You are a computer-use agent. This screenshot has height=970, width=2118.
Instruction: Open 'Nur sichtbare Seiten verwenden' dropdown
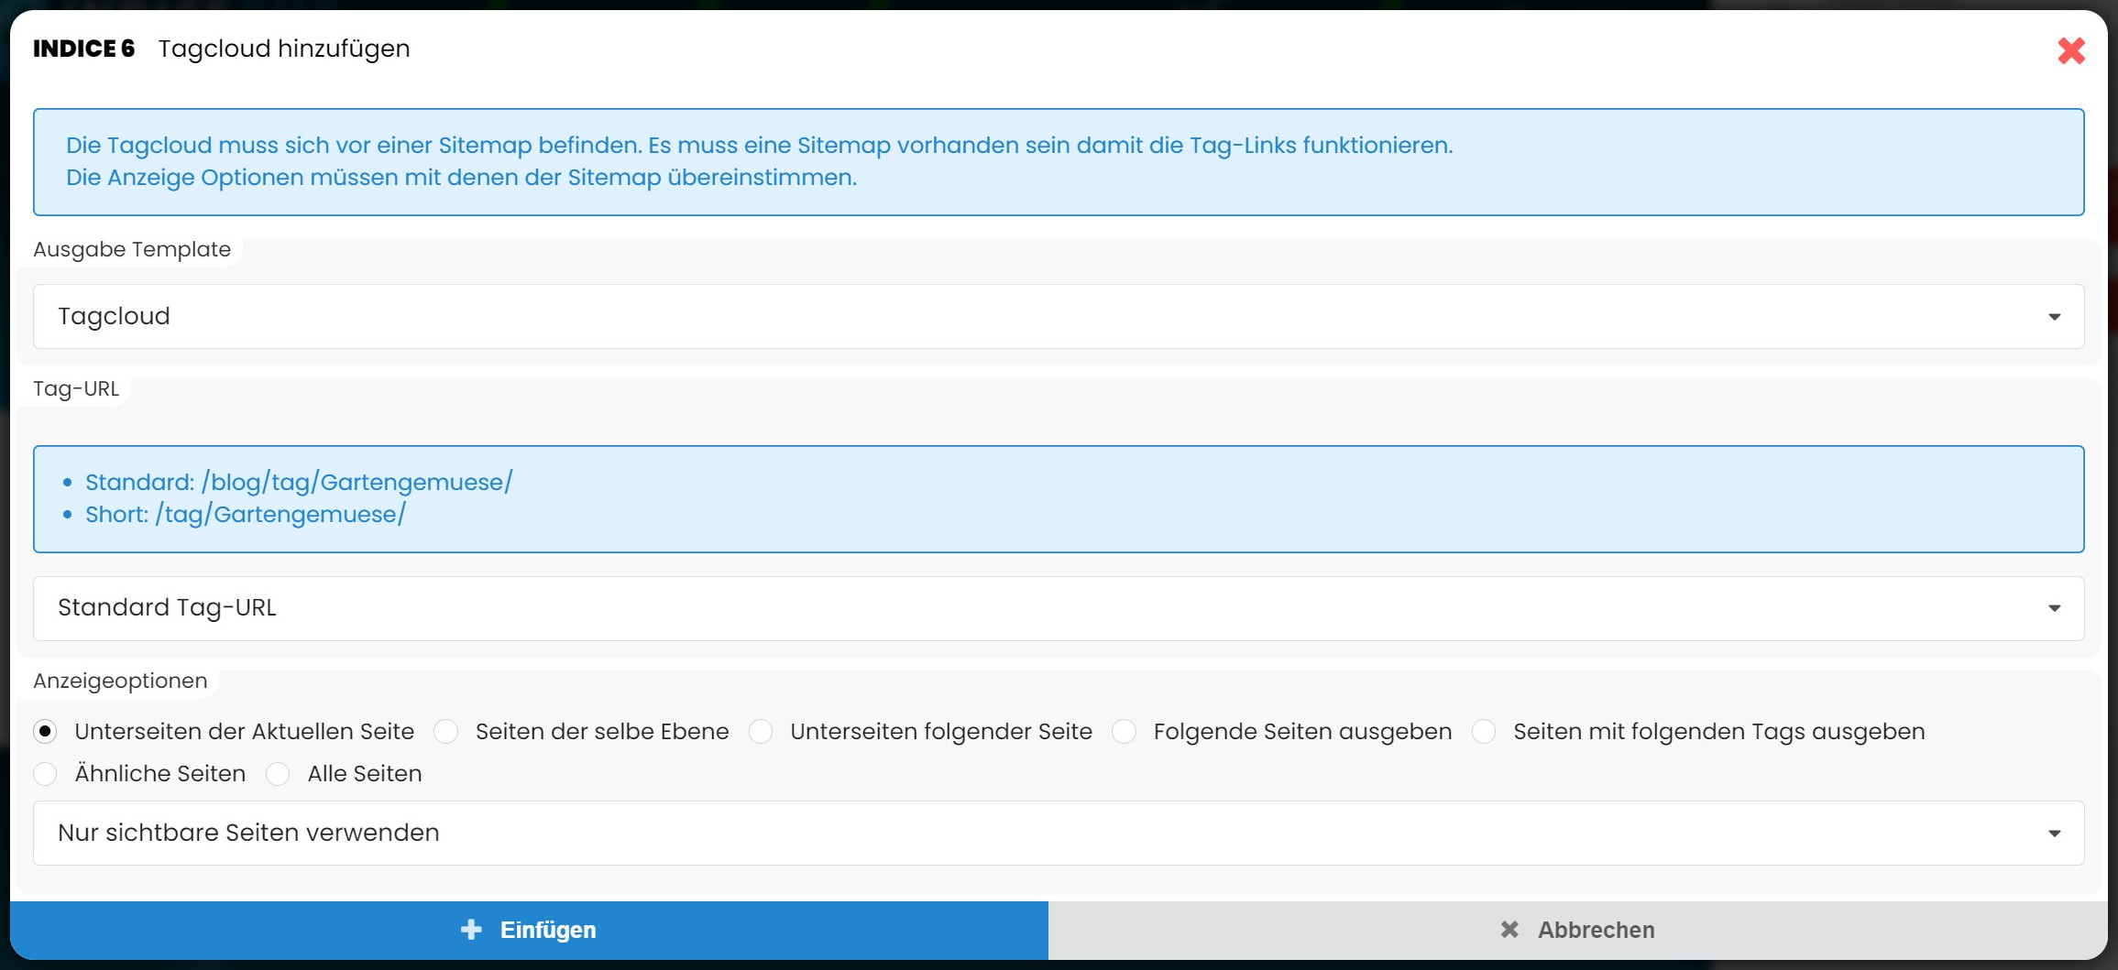1058,833
